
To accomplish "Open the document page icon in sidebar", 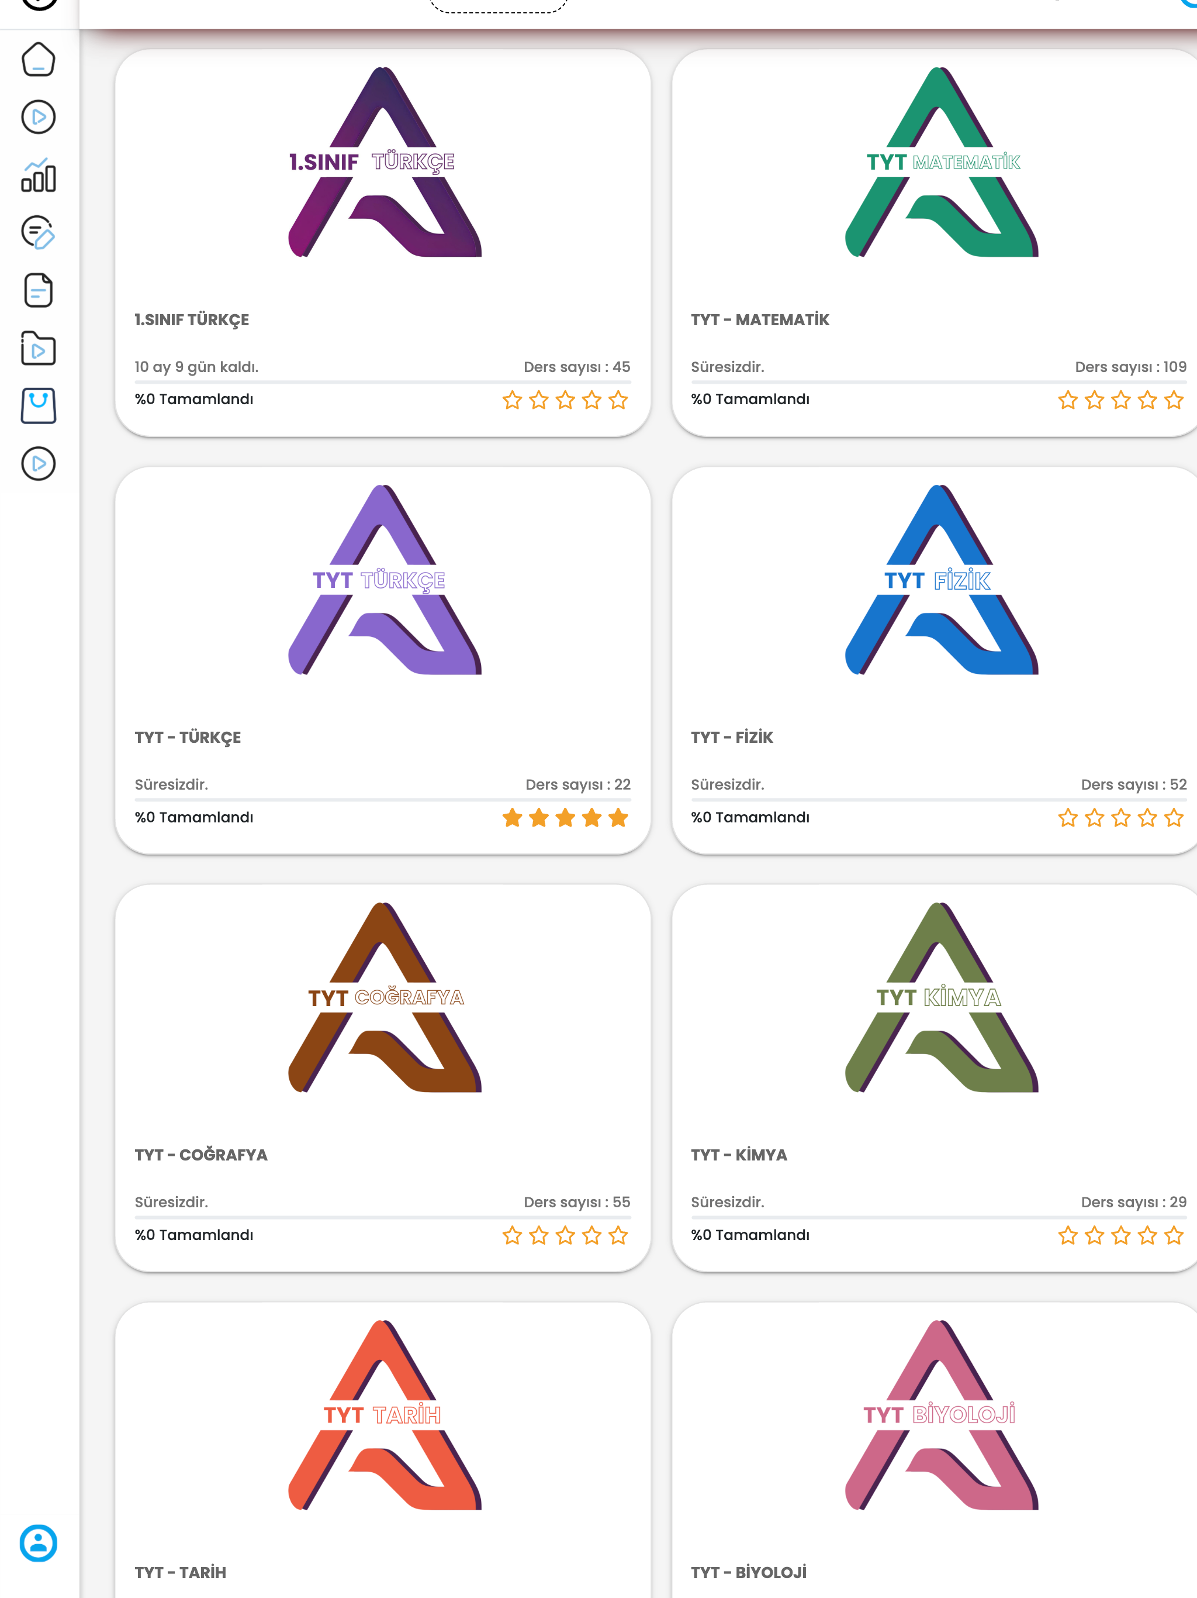I will (x=38, y=291).
